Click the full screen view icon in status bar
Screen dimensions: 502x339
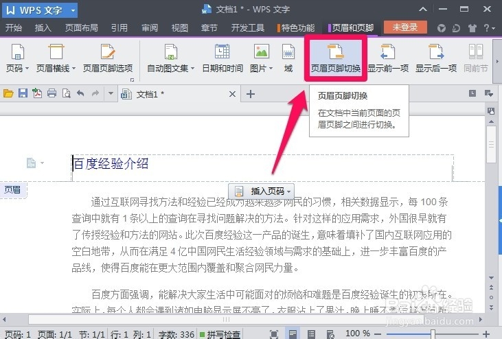[274, 334]
